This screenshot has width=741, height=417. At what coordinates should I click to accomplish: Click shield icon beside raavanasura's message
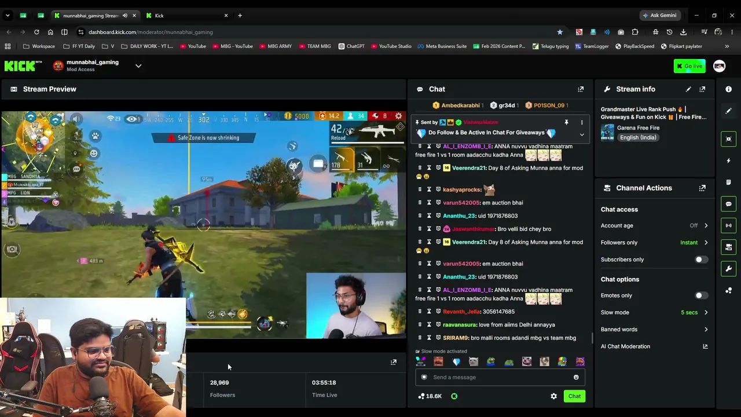[x=438, y=325]
